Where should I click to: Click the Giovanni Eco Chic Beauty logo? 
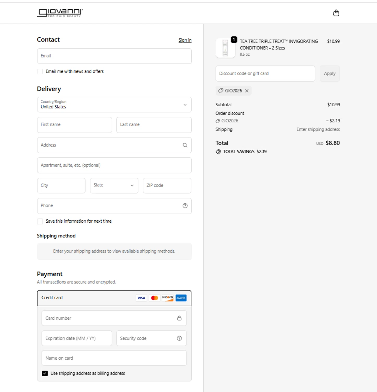(60, 13)
